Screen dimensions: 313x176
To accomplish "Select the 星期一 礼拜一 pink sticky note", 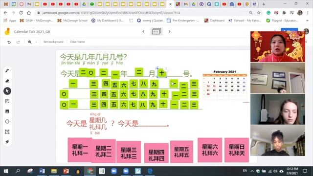I will (80, 150).
